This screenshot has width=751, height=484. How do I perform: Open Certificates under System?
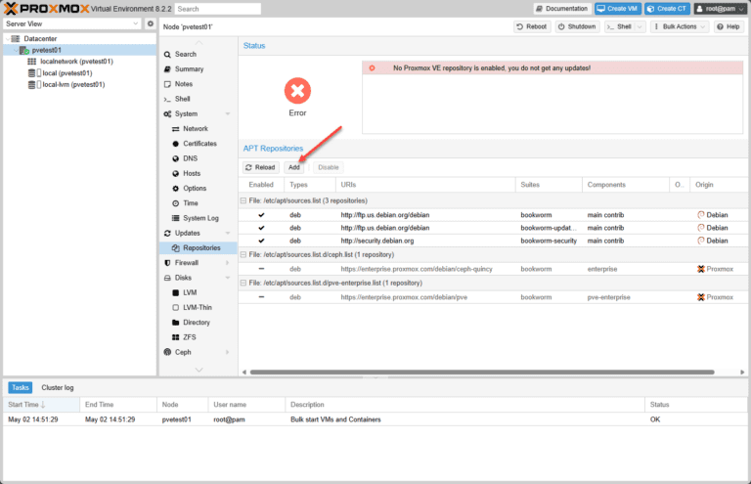[199, 144]
